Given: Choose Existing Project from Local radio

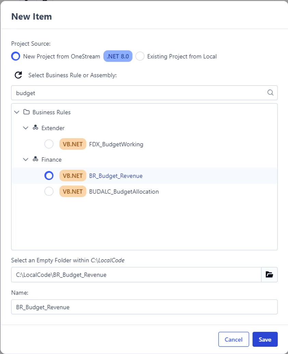Looking at the screenshot, I should [x=140, y=56].
